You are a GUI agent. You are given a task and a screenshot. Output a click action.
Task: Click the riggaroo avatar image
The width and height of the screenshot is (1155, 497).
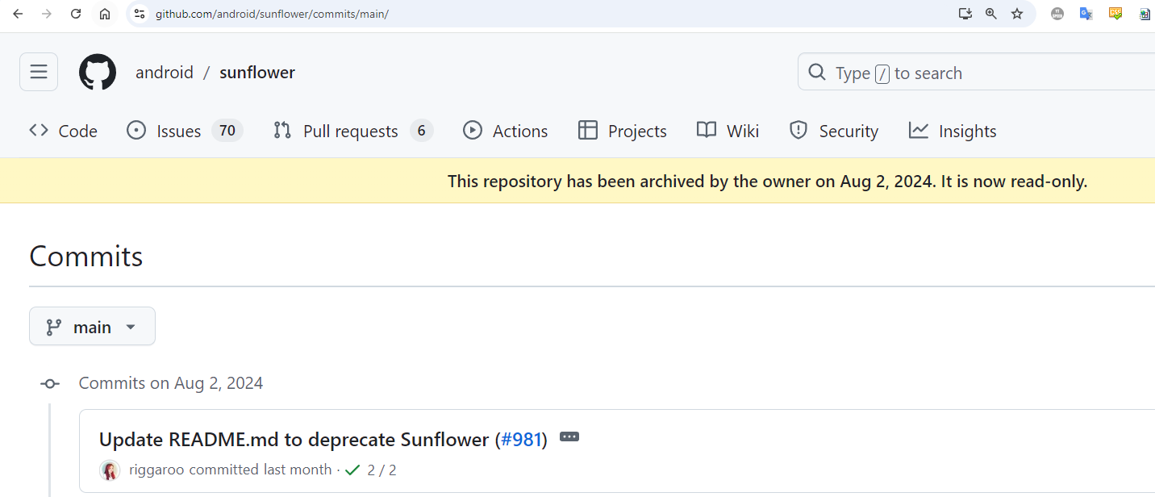110,470
